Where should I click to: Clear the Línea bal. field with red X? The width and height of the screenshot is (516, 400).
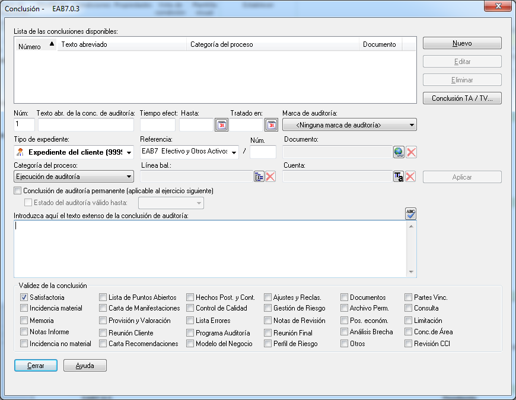click(270, 177)
